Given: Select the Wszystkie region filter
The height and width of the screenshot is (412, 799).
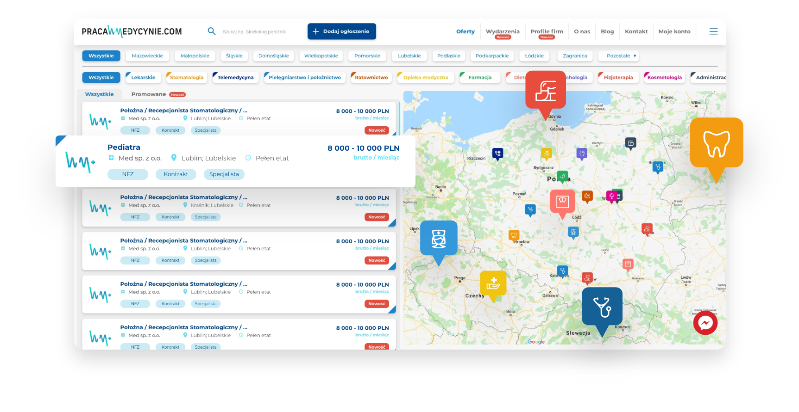Looking at the screenshot, I should (x=101, y=56).
